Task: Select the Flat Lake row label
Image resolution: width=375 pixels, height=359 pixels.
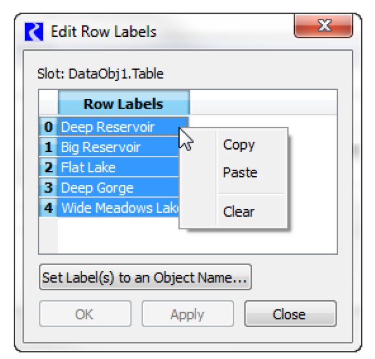Action: click(88, 167)
